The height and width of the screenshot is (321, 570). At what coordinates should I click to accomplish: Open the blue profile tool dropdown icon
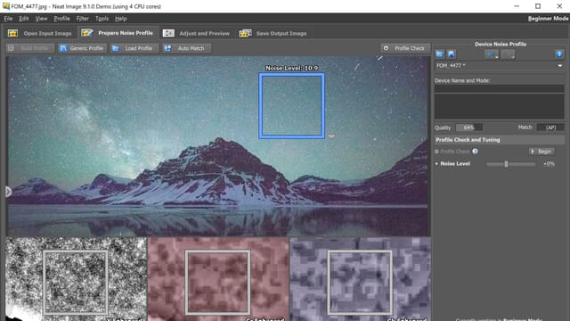pos(492,54)
